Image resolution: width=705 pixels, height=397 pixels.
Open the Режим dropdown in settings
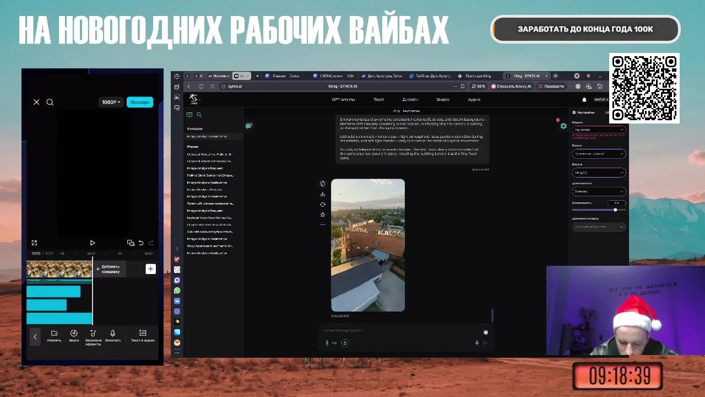599,153
